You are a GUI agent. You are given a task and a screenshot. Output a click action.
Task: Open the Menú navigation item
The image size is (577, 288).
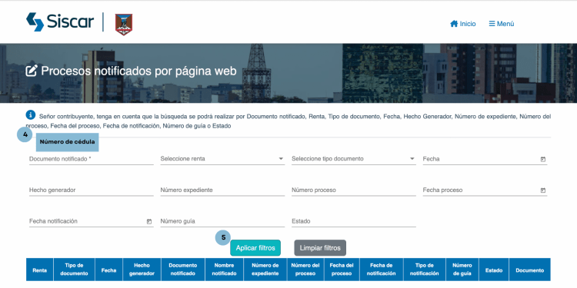pyautogui.click(x=501, y=24)
